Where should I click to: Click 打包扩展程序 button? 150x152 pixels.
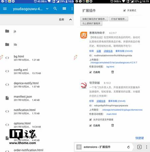119,19
